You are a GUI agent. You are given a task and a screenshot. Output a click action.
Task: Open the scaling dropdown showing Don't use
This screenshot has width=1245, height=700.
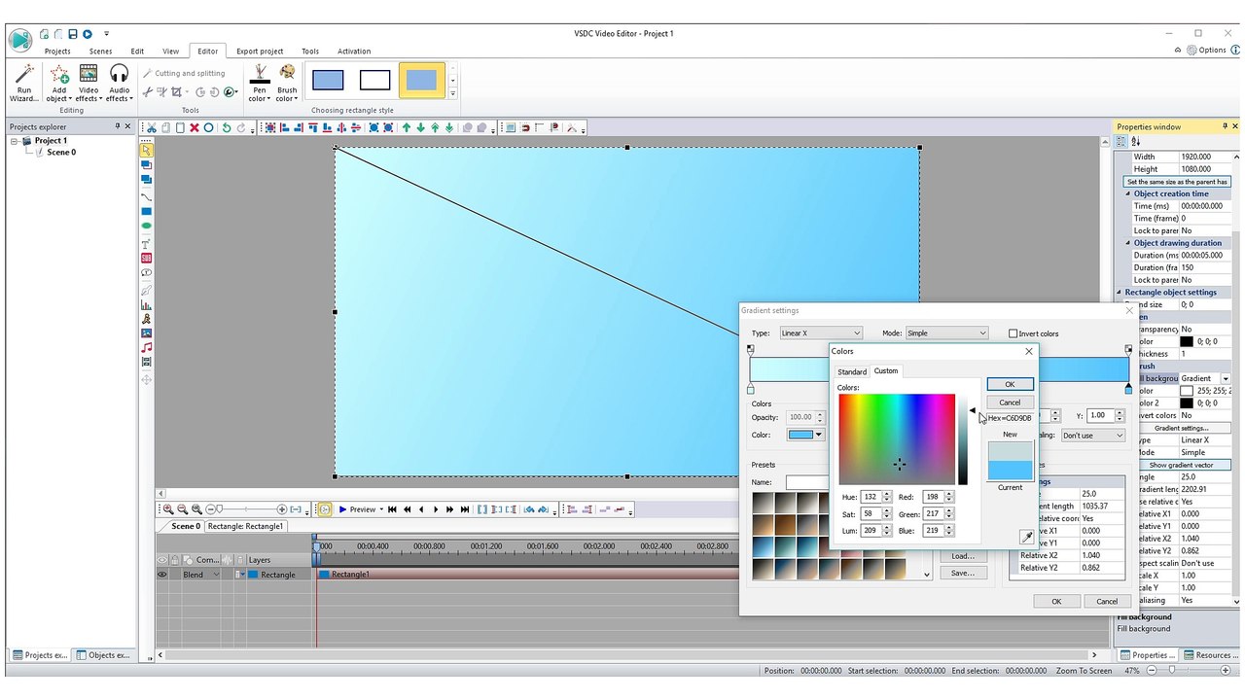point(1092,436)
